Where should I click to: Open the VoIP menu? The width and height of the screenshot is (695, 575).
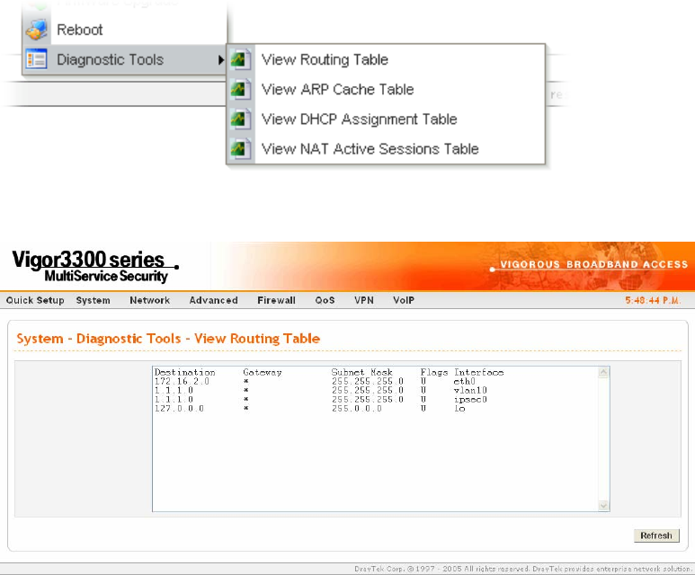(x=404, y=300)
